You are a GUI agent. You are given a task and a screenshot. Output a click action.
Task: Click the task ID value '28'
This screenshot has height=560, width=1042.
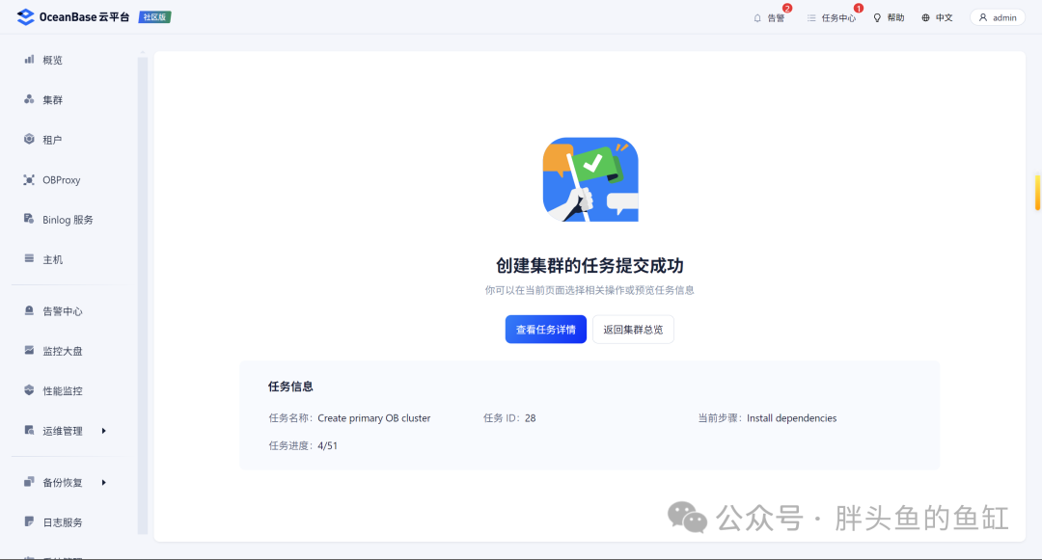tap(531, 418)
